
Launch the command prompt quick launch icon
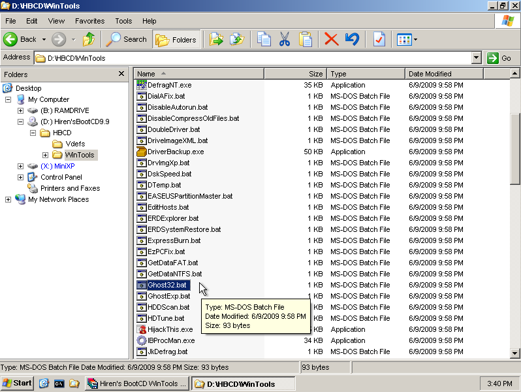tap(59, 384)
